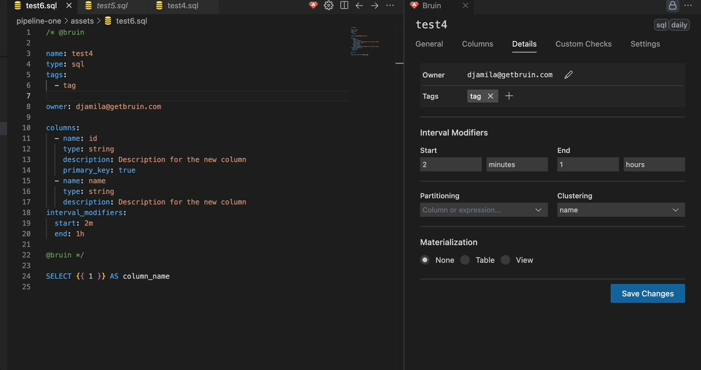Click 'end: 1h' line in editor
Viewport: 701px width, 370px height.
[x=69, y=234]
